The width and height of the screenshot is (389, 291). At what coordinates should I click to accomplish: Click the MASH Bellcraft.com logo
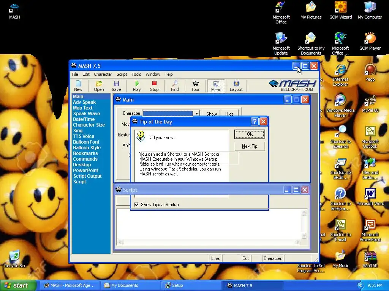(292, 86)
